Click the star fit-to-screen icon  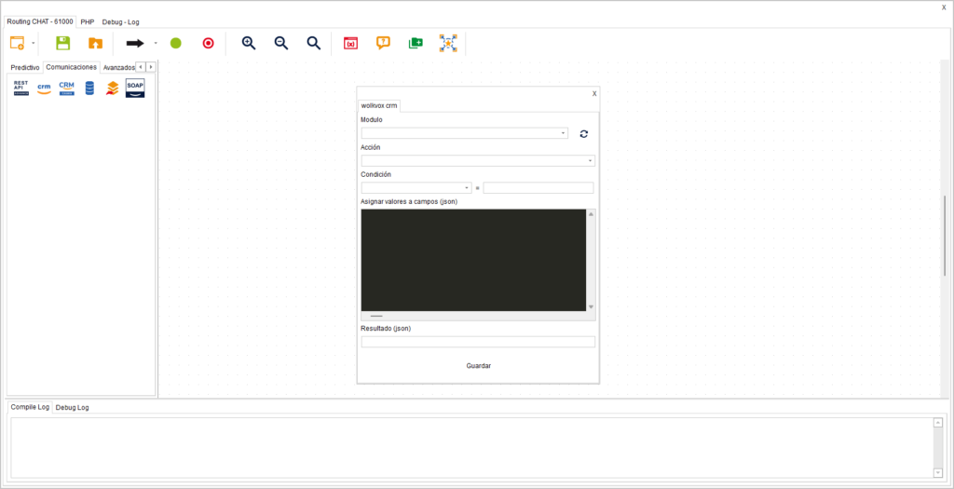(448, 43)
